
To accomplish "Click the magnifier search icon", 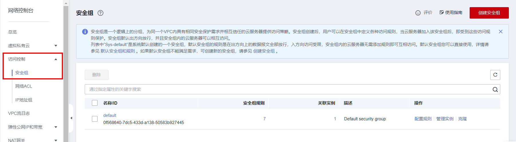I will (495, 89).
